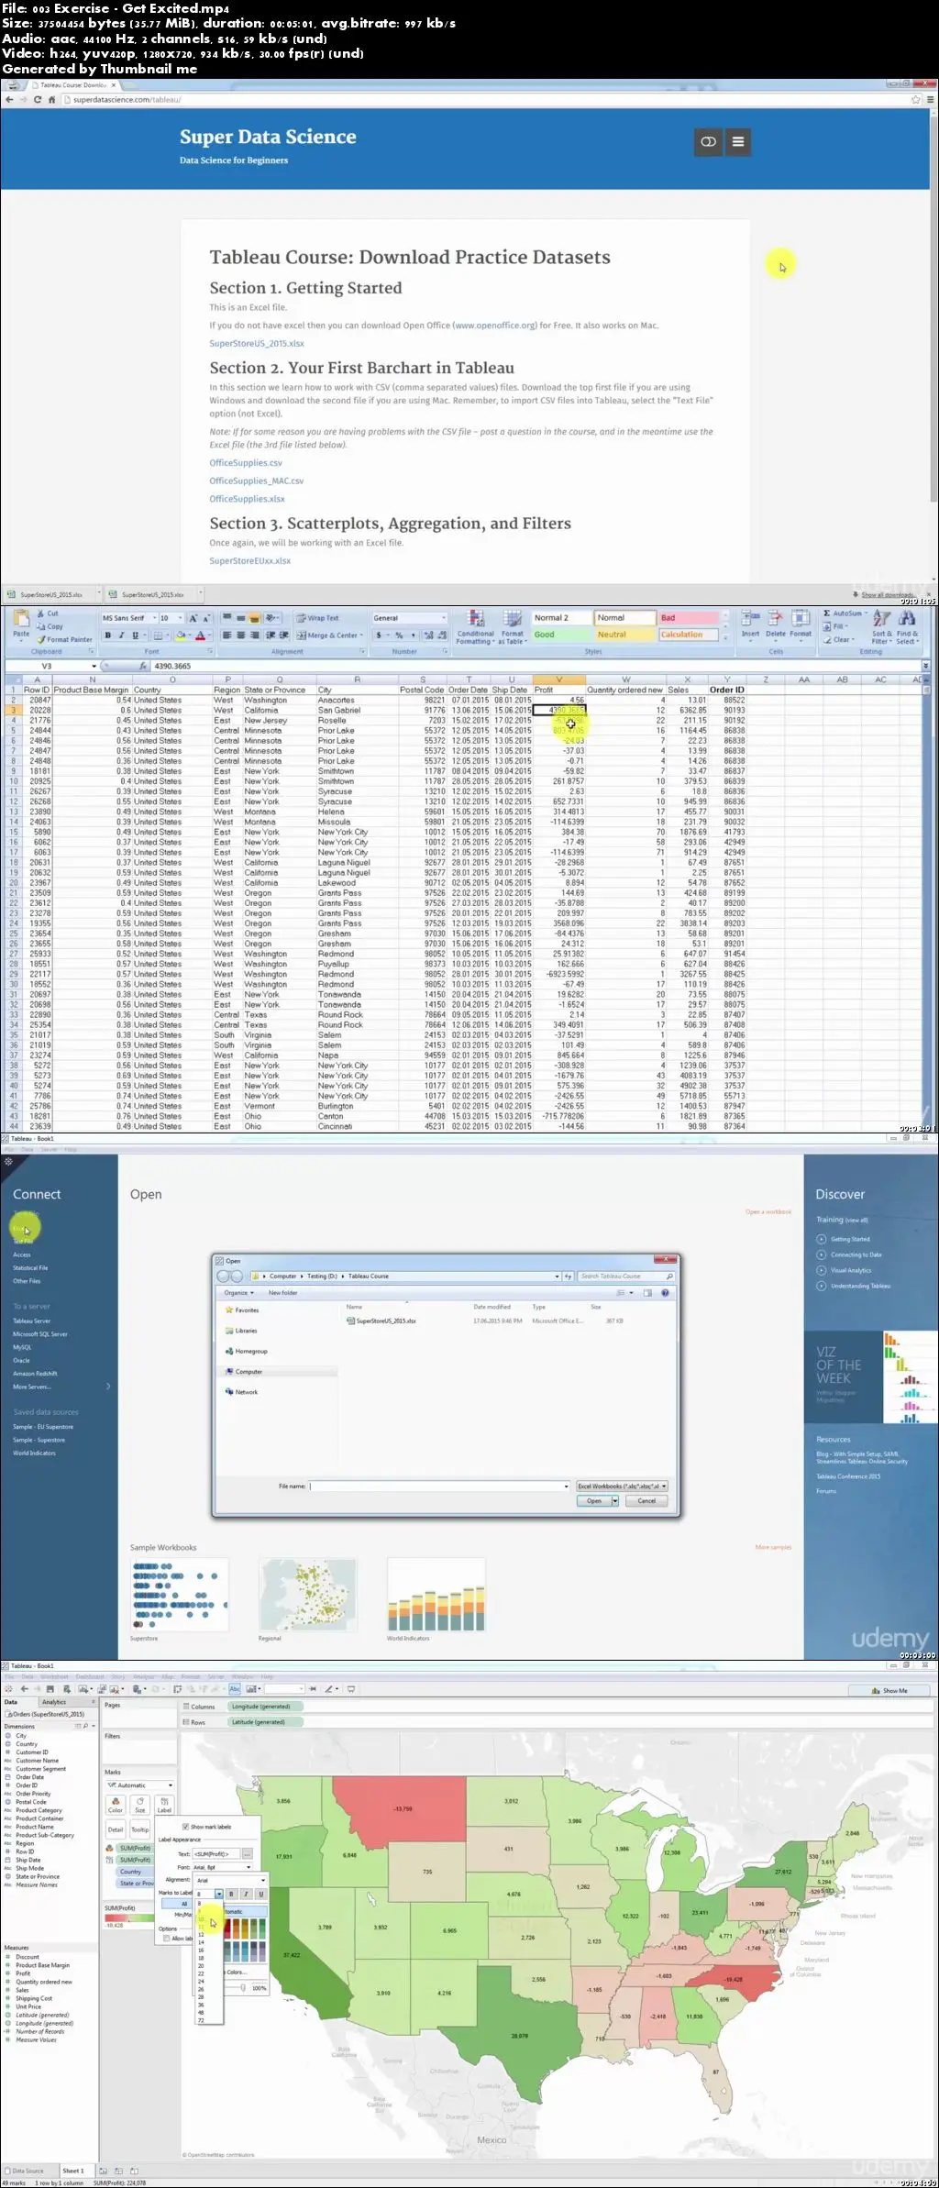Select the Profit column header cell
The width and height of the screenshot is (939, 2188).
(558, 690)
